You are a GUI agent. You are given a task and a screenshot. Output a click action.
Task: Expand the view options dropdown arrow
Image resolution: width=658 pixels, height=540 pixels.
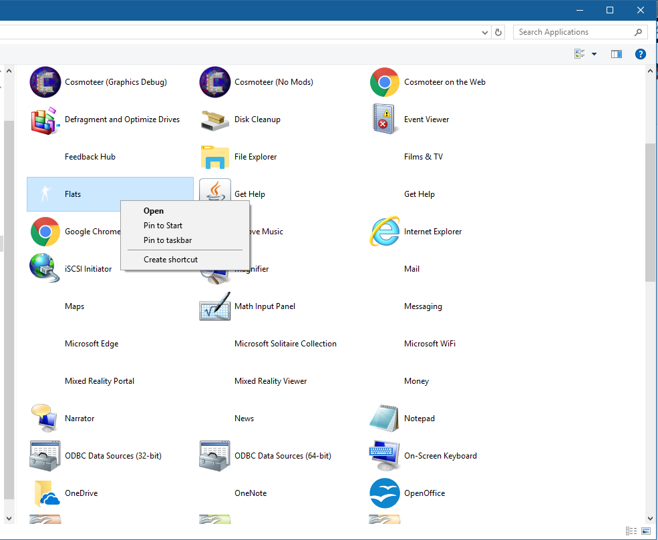coord(595,54)
